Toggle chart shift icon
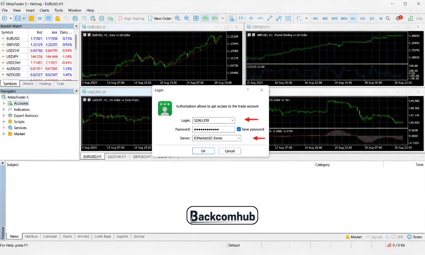This screenshot has height=255, width=425. click(215, 19)
